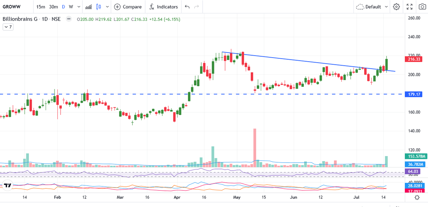Click the May date label on time axis

[x=237, y=197]
